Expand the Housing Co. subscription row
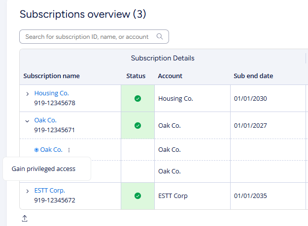This screenshot has height=226, width=308. tap(27, 93)
